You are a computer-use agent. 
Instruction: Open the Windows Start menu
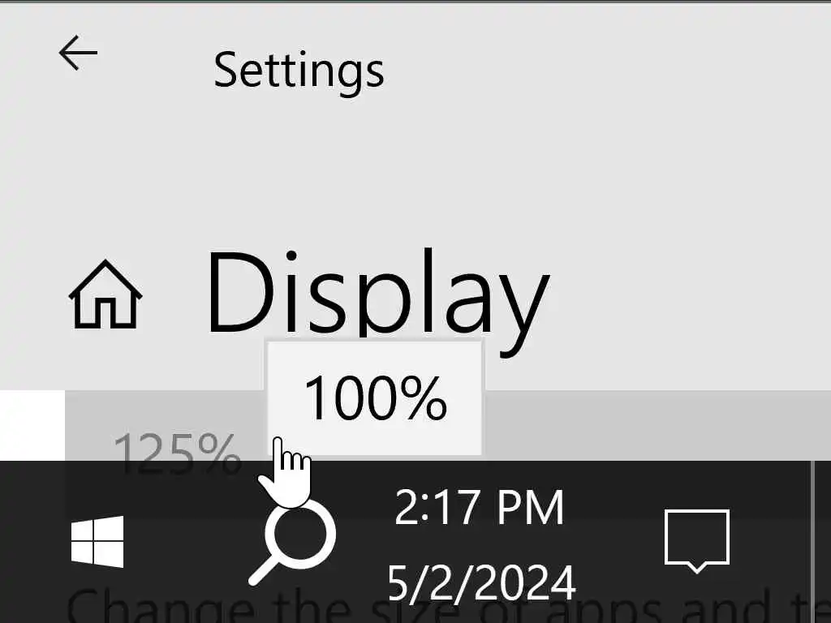(x=97, y=541)
